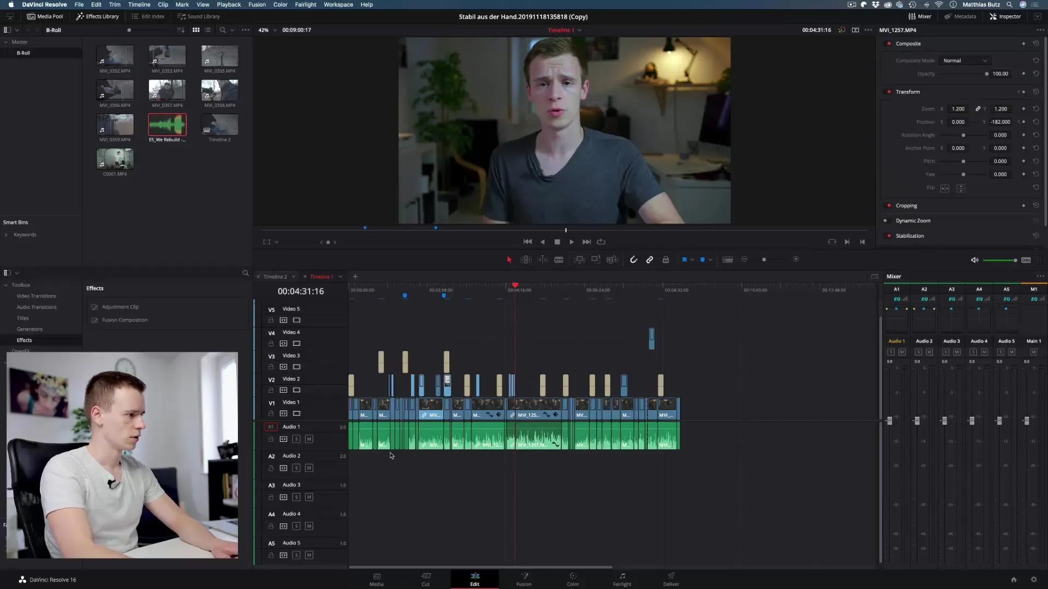Click the Position Lock icon
1048x589 pixels.
click(x=665, y=260)
